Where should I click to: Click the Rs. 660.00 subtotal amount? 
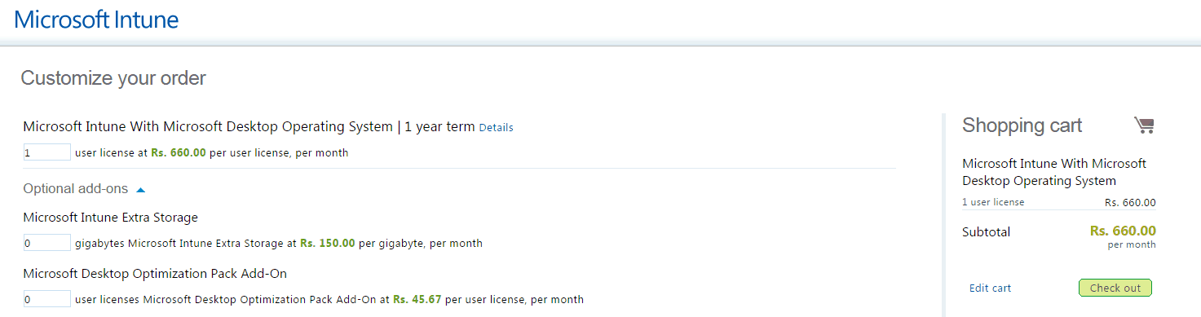point(1123,231)
